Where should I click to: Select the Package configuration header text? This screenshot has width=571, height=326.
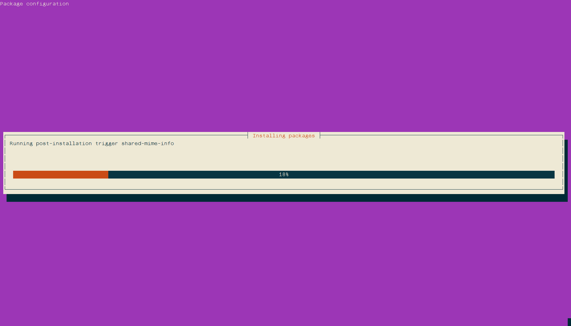click(x=34, y=4)
